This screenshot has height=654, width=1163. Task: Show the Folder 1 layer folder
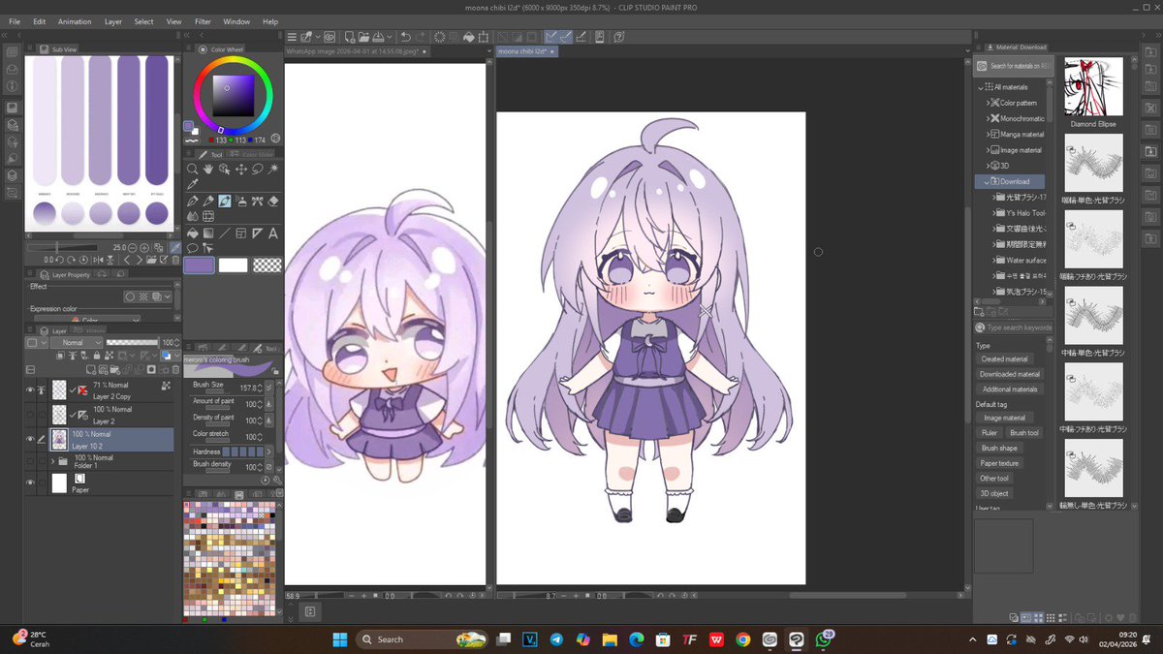click(31, 461)
